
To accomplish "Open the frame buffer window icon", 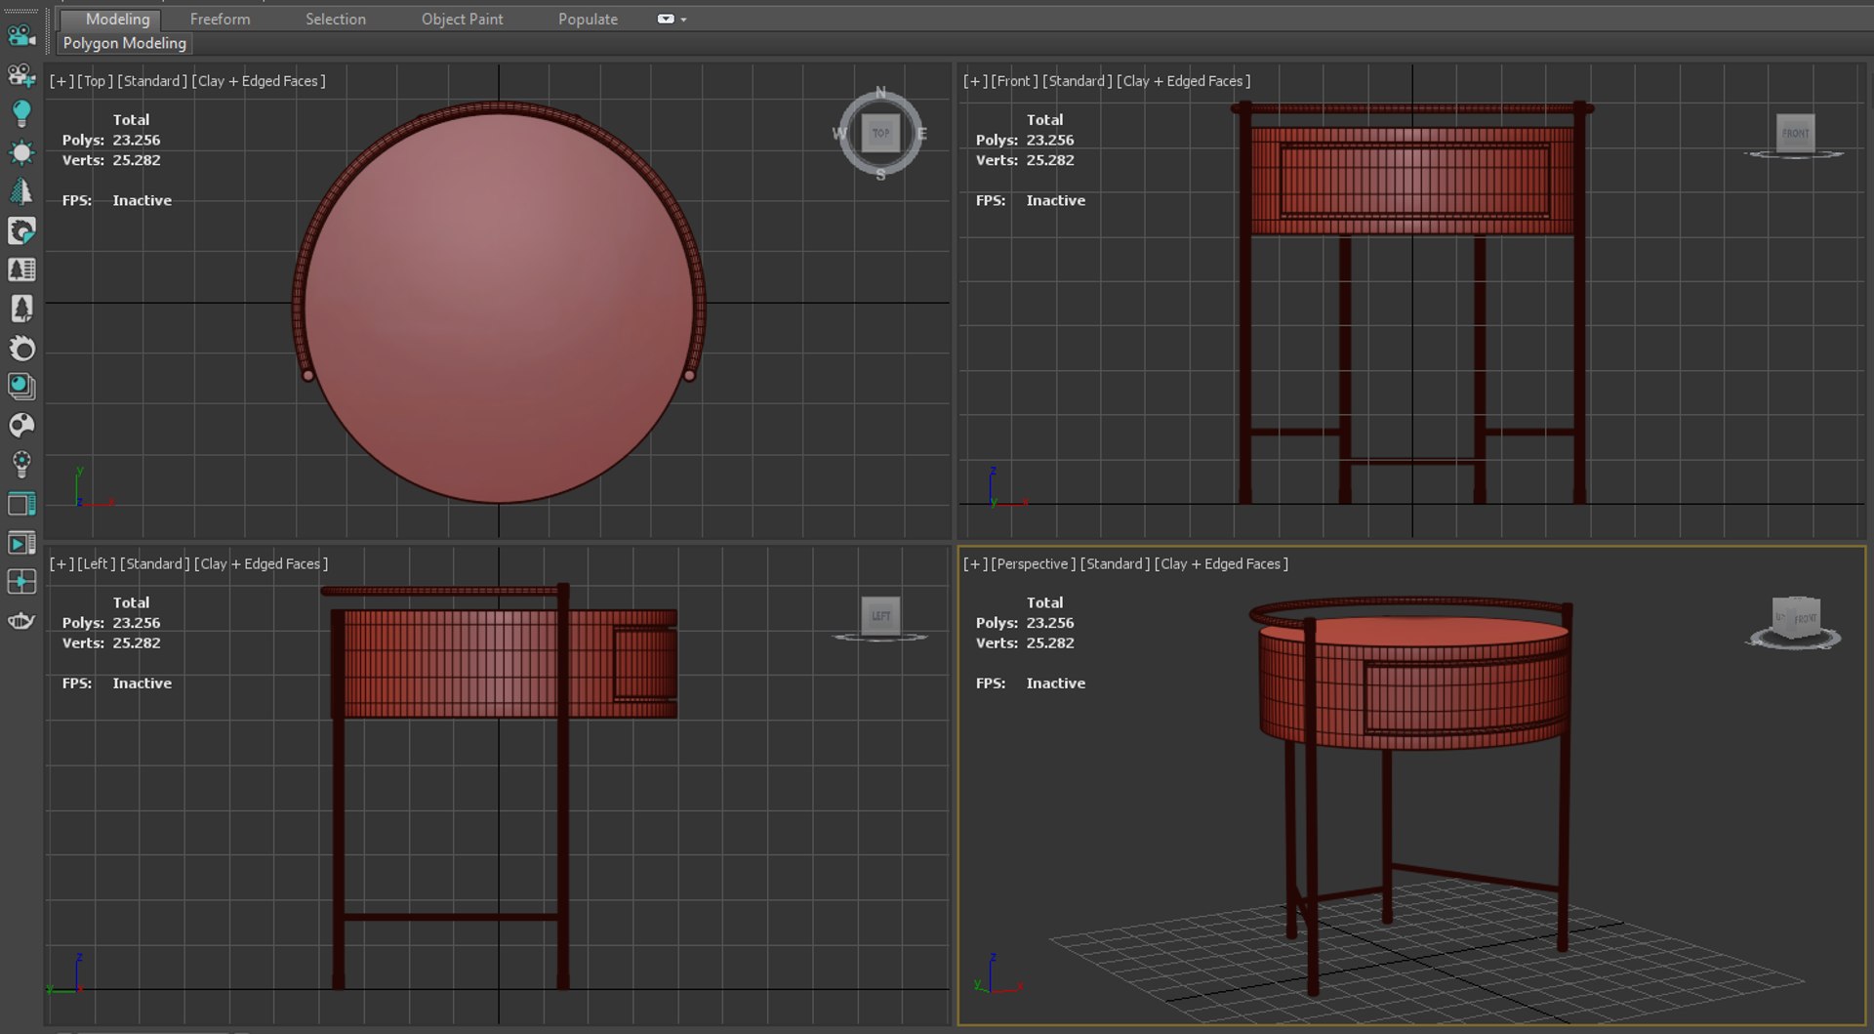I will [x=20, y=504].
